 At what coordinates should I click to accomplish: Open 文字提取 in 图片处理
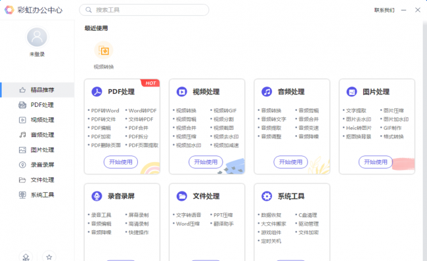(356, 111)
